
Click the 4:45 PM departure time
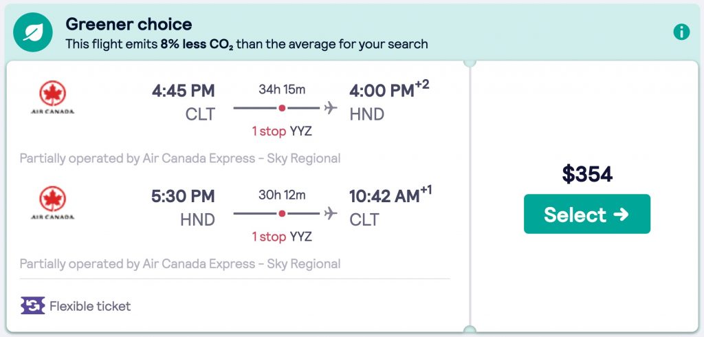pyautogui.click(x=183, y=91)
